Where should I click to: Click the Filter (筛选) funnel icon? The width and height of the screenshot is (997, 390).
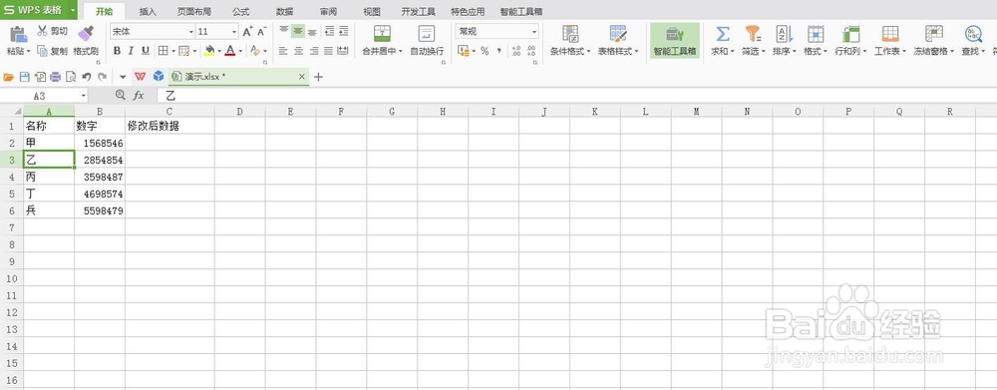click(753, 34)
